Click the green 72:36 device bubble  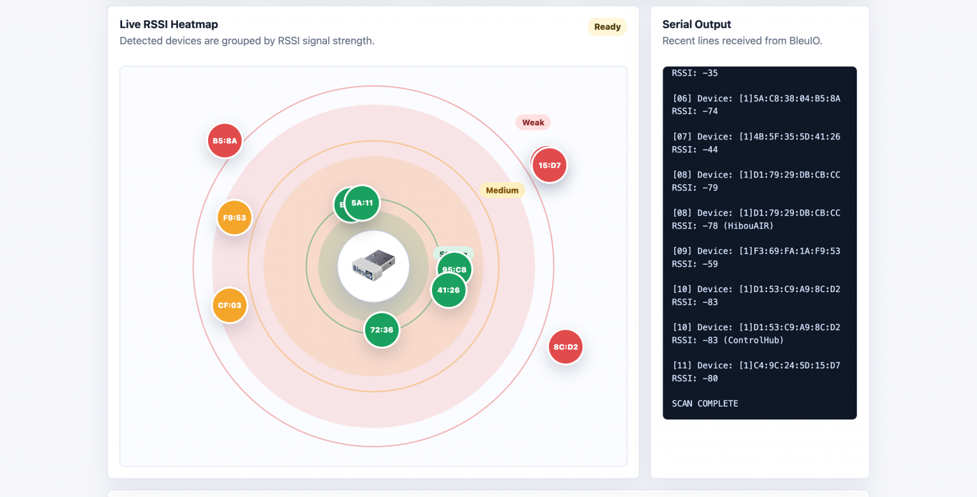click(382, 330)
